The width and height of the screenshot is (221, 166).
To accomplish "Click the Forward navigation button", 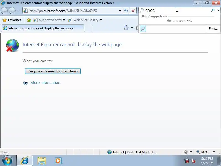I will (x=12, y=11).
